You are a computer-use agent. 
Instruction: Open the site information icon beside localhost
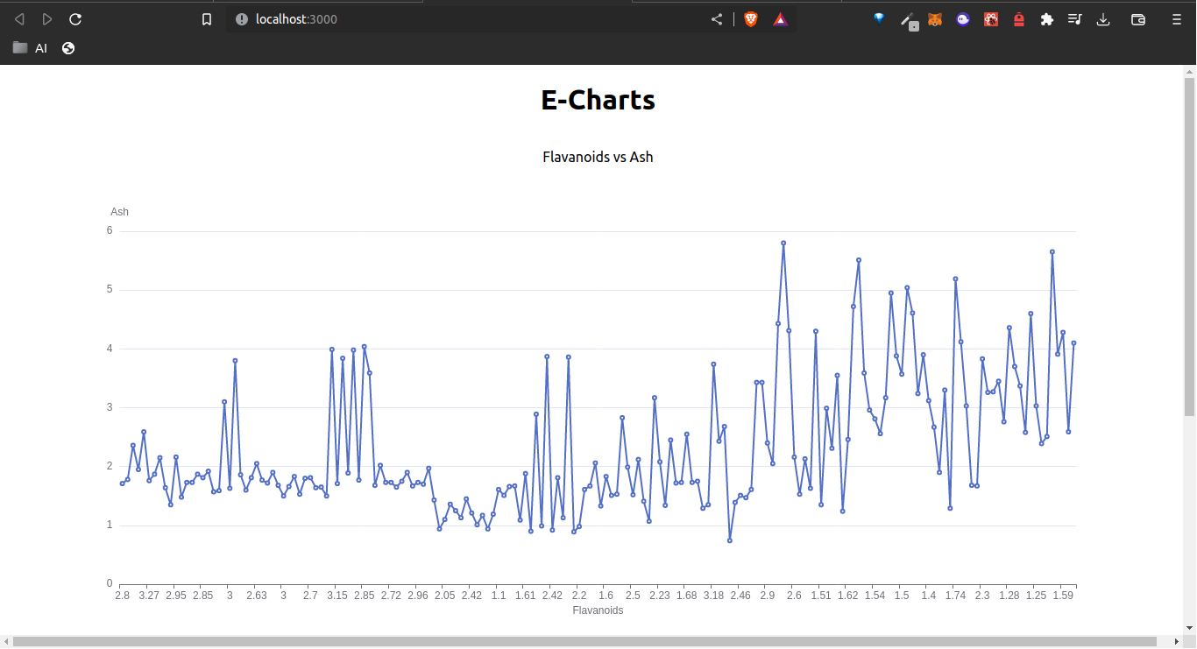(242, 19)
